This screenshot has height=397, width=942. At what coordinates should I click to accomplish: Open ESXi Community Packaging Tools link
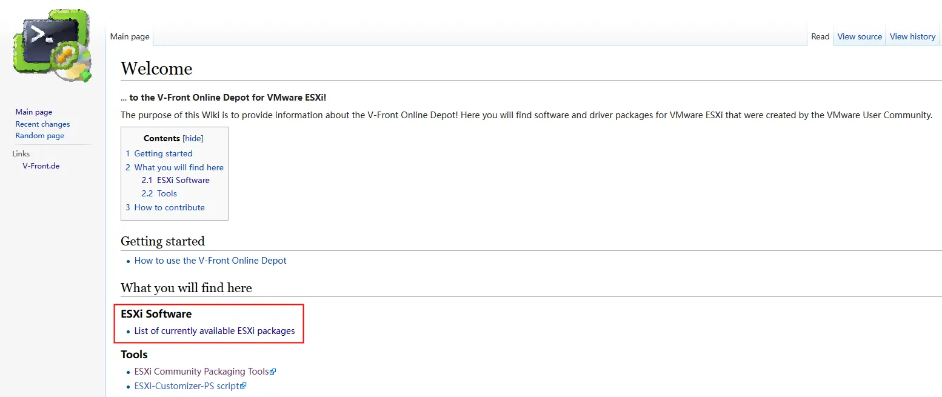pyautogui.click(x=201, y=372)
